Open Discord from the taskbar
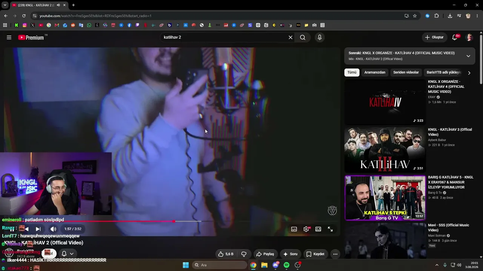The height and width of the screenshot is (271, 483). pos(275,265)
